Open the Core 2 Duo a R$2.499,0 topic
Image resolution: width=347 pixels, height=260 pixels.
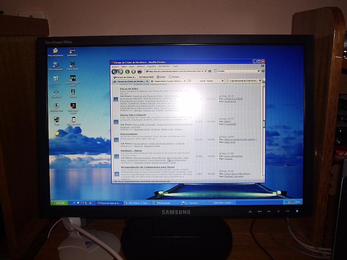click(x=238, y=174)
